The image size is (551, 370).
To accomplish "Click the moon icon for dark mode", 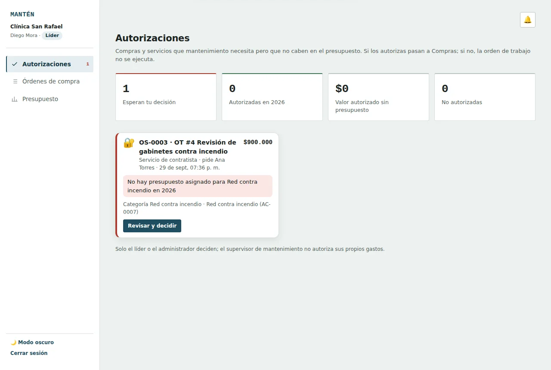I will 13,342.
